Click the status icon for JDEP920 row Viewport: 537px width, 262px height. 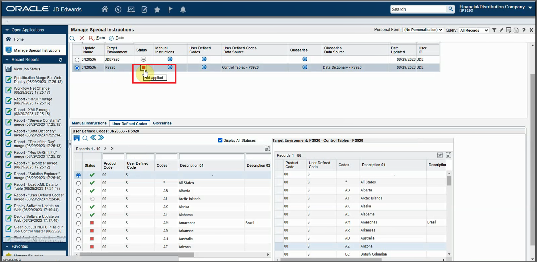143,59
